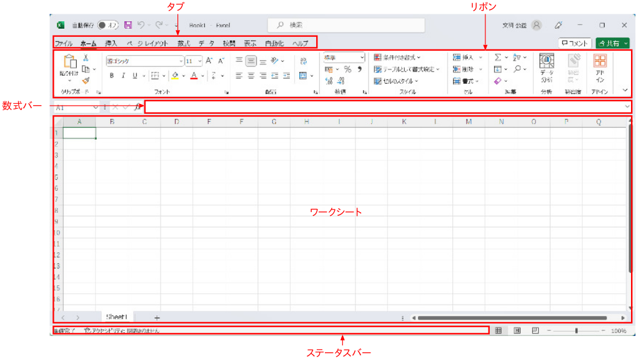This screenshot has height=361, width=636.
Task: Open the 表示 tab
Action: click(x=250, y=43)
